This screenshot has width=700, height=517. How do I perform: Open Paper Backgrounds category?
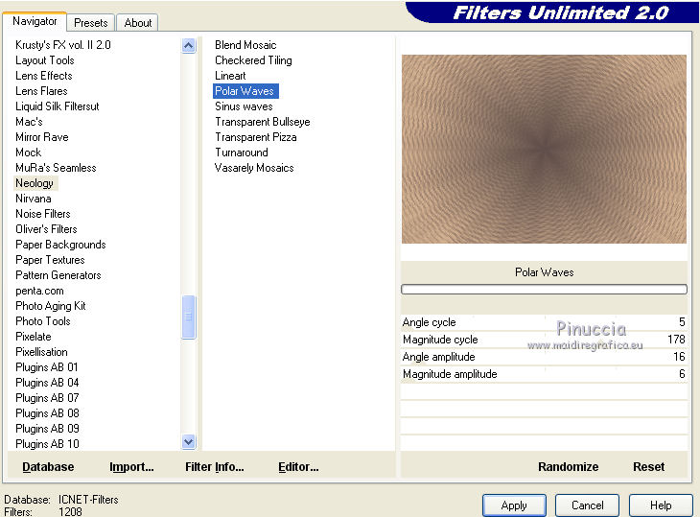(x=60, y=245)
